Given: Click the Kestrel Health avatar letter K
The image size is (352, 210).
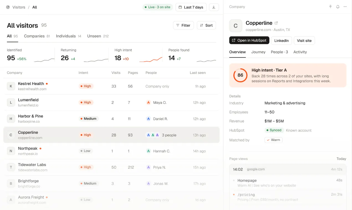Looking at the screenshot, I should click(x=11, y=86).
